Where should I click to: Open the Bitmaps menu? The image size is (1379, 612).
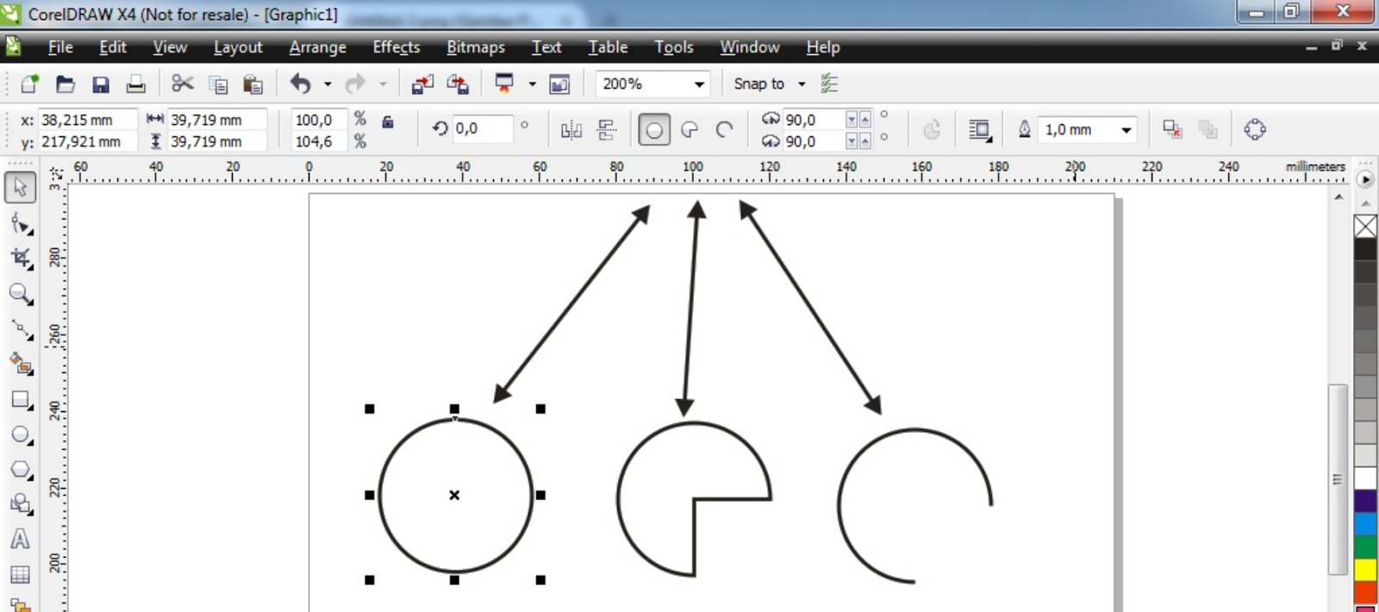click(476, 47)
